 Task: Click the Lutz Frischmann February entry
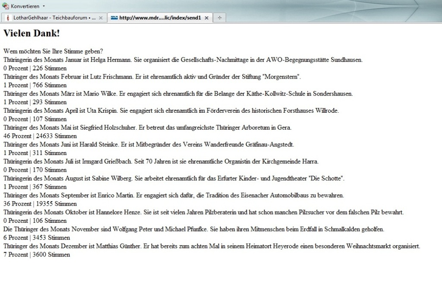coord(152,77)
